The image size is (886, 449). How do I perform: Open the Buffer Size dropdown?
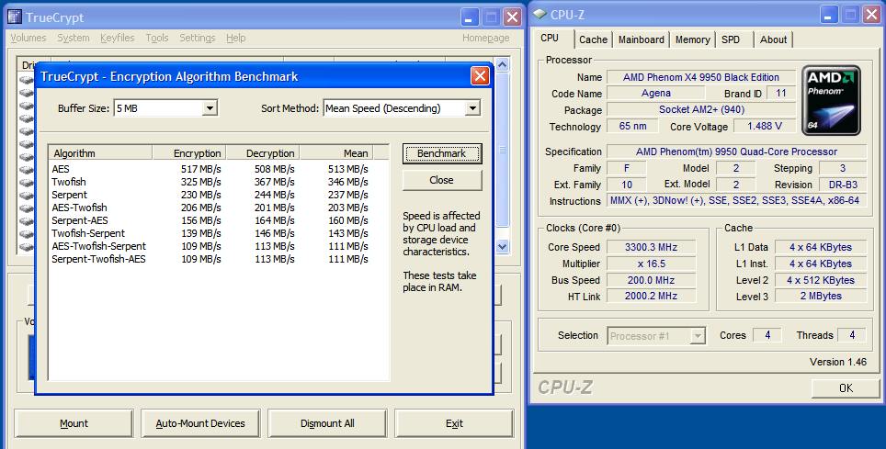click(210, 107)
